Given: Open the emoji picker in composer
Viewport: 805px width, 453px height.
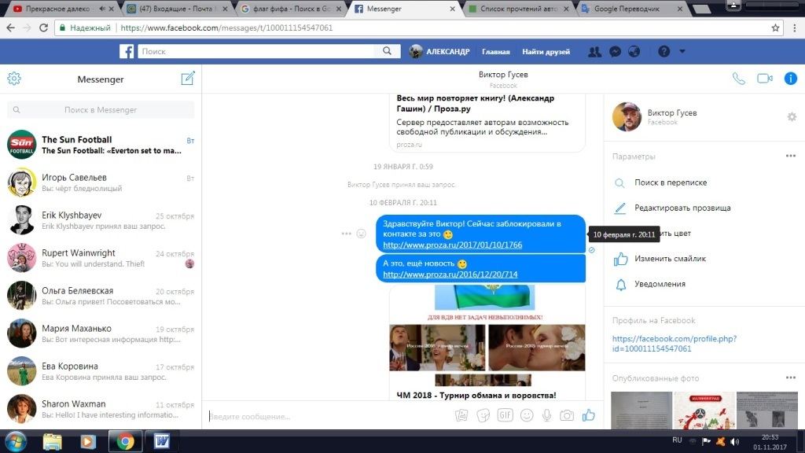Looking at the screenshot, I should click(527, 415).
